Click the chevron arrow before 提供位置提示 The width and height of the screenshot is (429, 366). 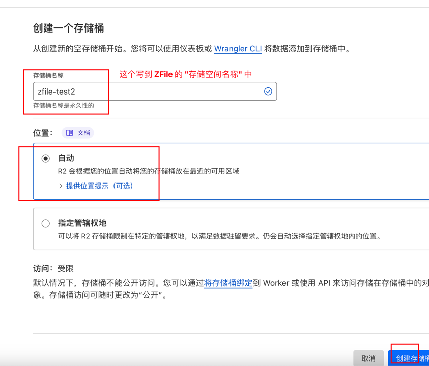click(x=61, y=186)
